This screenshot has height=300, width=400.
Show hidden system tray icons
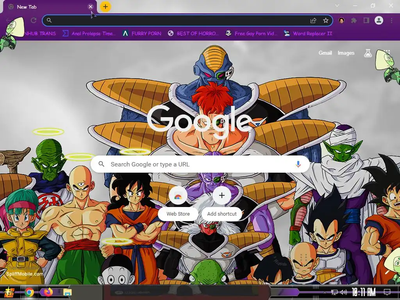(x=325, y=293)
